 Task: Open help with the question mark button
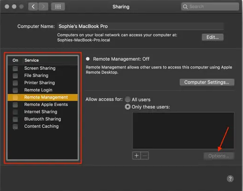(x=230, y=179)
